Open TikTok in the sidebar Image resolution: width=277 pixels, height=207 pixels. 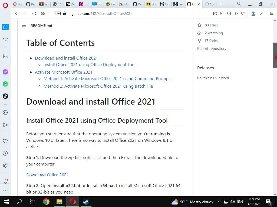5,96
